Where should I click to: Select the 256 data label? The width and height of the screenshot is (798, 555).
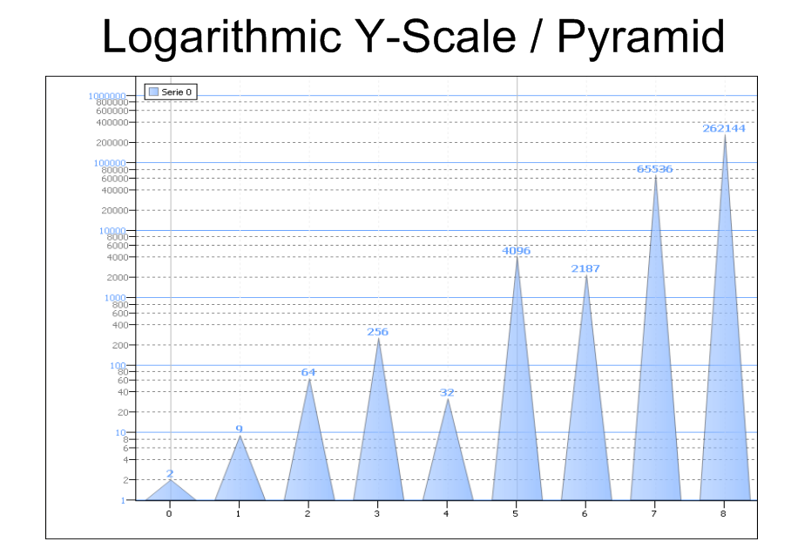pyautogui.click(x=378, y=332)
